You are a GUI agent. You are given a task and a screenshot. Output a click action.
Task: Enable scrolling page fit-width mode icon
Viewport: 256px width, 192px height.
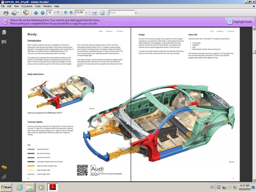[x=94, y=12]
